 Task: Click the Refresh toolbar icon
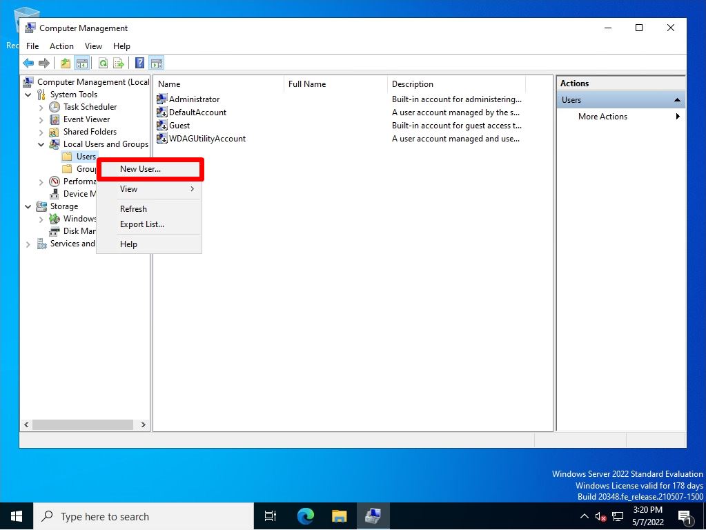(103, 63)
